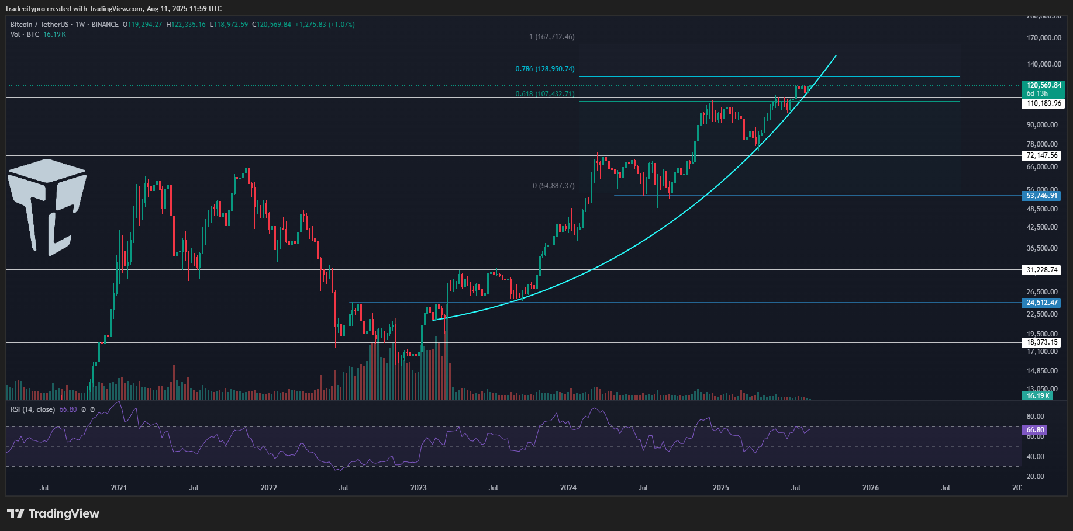Click the 42,500.00 price axis label
The image size is (1073, 531).
(1042, 227)
